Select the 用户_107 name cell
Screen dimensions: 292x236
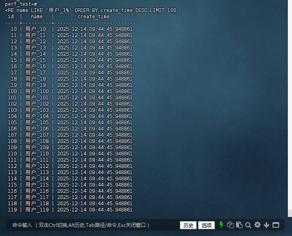click(37, 135)
